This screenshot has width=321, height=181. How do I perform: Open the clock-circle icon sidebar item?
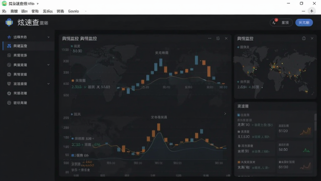pos(28,65)
